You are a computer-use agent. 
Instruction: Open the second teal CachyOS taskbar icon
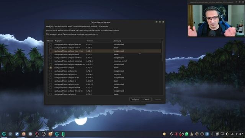tap(57, 134)
